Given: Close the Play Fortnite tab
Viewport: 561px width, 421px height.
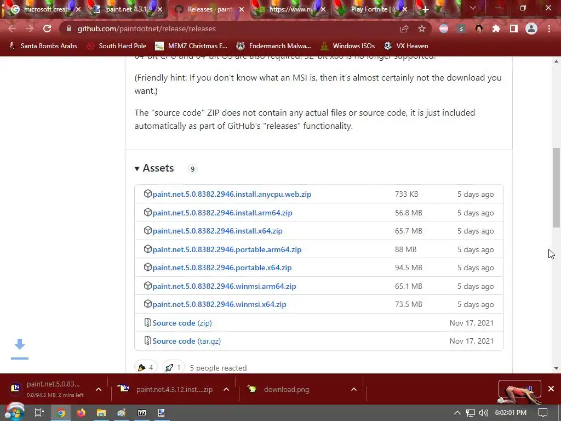Looking at the screenshot, I should coord(405,9).
